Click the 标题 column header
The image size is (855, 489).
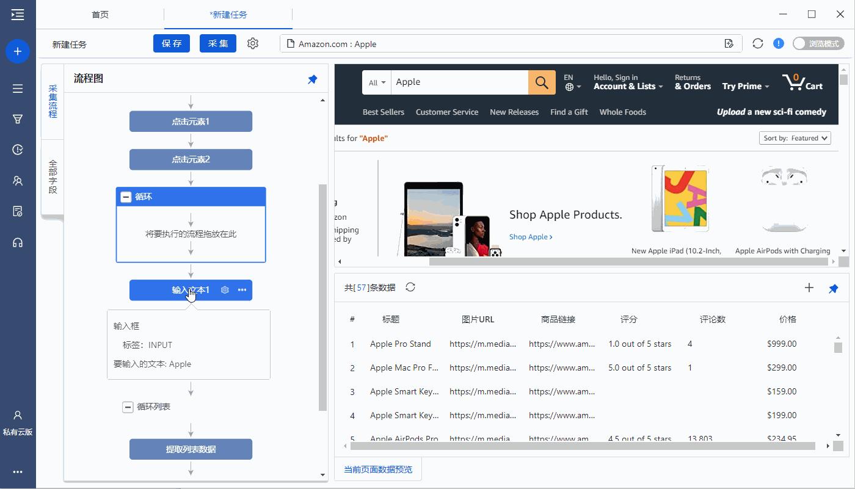click(x=391, y=319)
